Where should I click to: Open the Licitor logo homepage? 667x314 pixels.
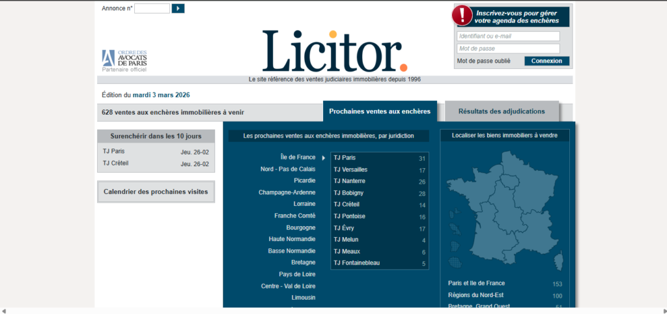335,51
